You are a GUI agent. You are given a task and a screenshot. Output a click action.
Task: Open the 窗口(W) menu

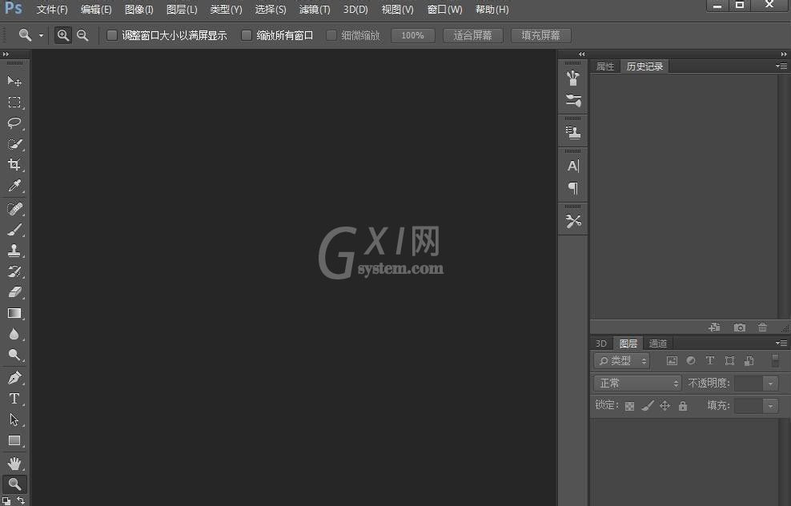coord(444,10)
